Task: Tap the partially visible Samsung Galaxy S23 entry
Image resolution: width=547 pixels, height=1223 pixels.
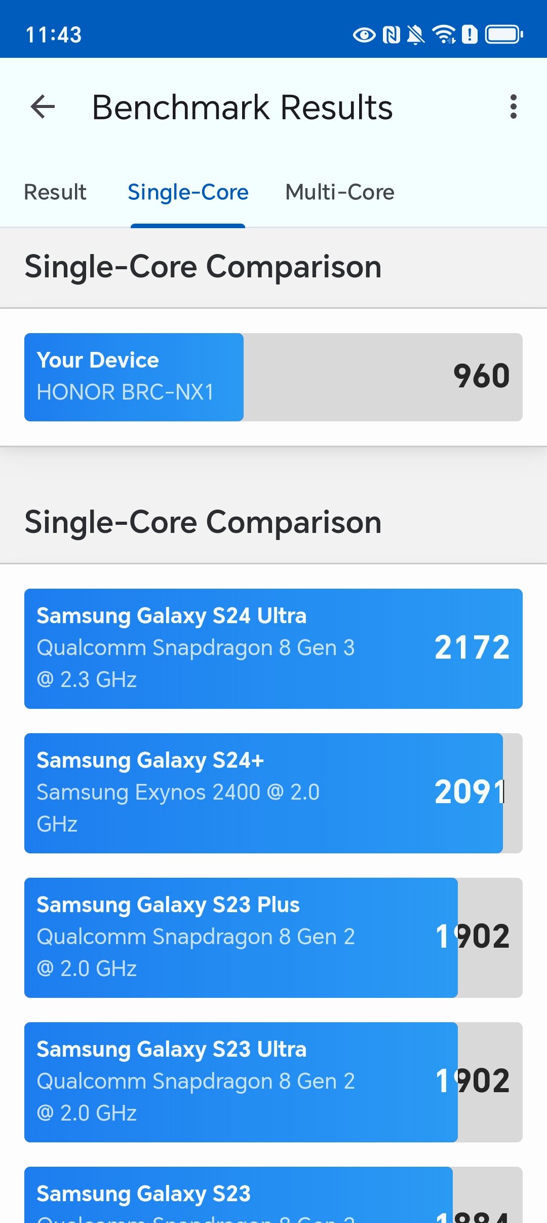Action: [273, 1195]
